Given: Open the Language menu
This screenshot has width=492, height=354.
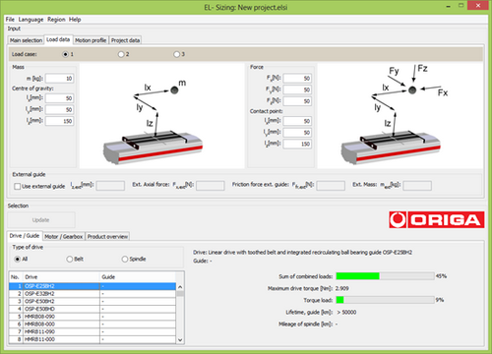Looking at the screenshot, I should point(31,20).
